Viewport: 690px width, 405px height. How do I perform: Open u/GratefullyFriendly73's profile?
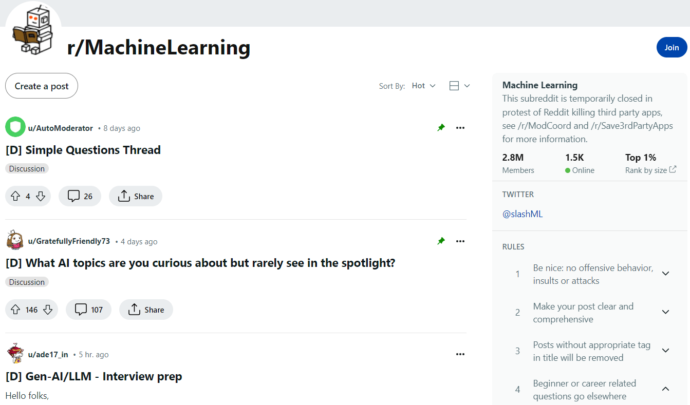point(69,241)
